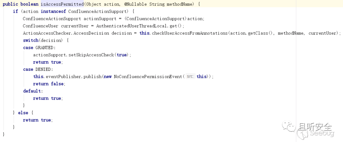This screenshot has width=343, height=142.
Task: Click the 'else' keyword
Action: (x=23, y=113)
